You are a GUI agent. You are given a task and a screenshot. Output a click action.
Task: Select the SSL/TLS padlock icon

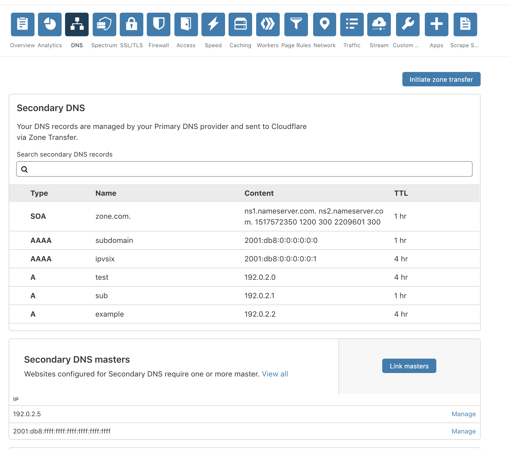132,24
